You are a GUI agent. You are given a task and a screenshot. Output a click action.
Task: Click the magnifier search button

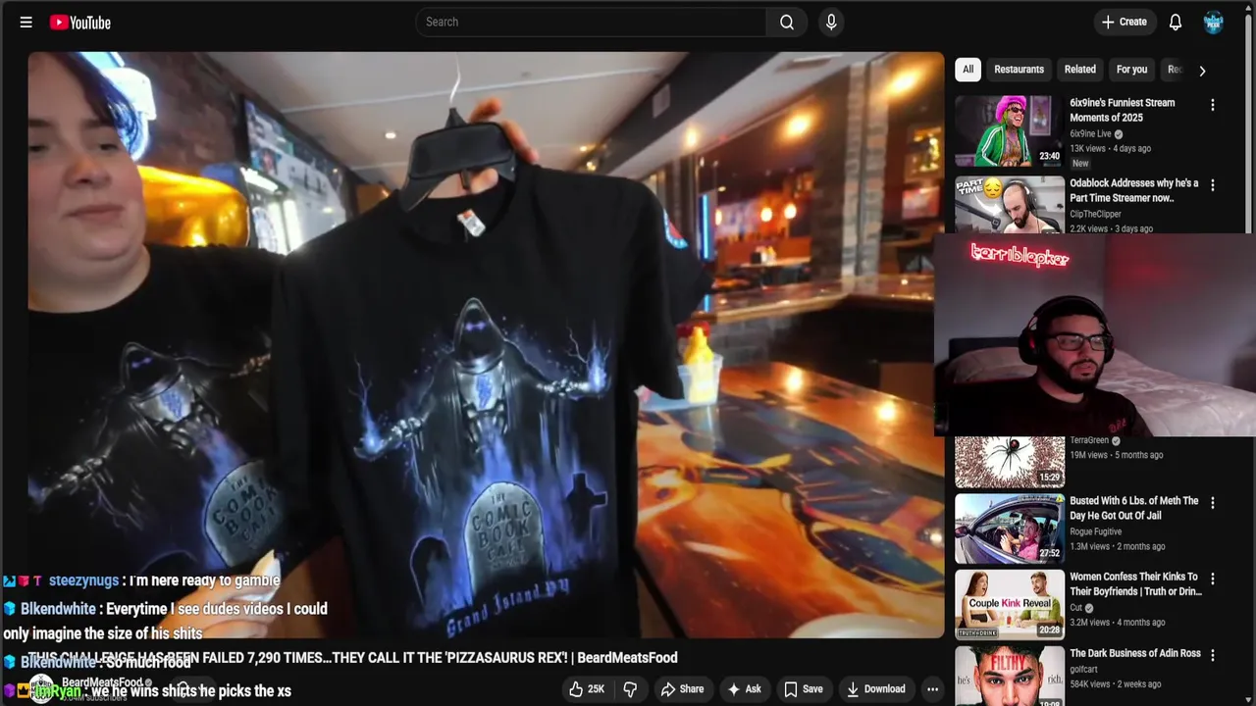(787, 22)
